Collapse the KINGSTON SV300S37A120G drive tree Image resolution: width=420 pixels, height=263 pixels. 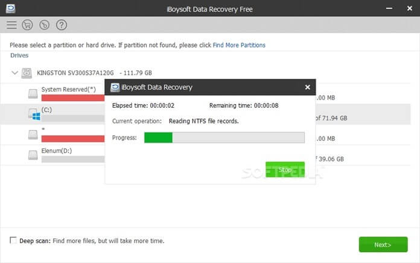point(14,73)
